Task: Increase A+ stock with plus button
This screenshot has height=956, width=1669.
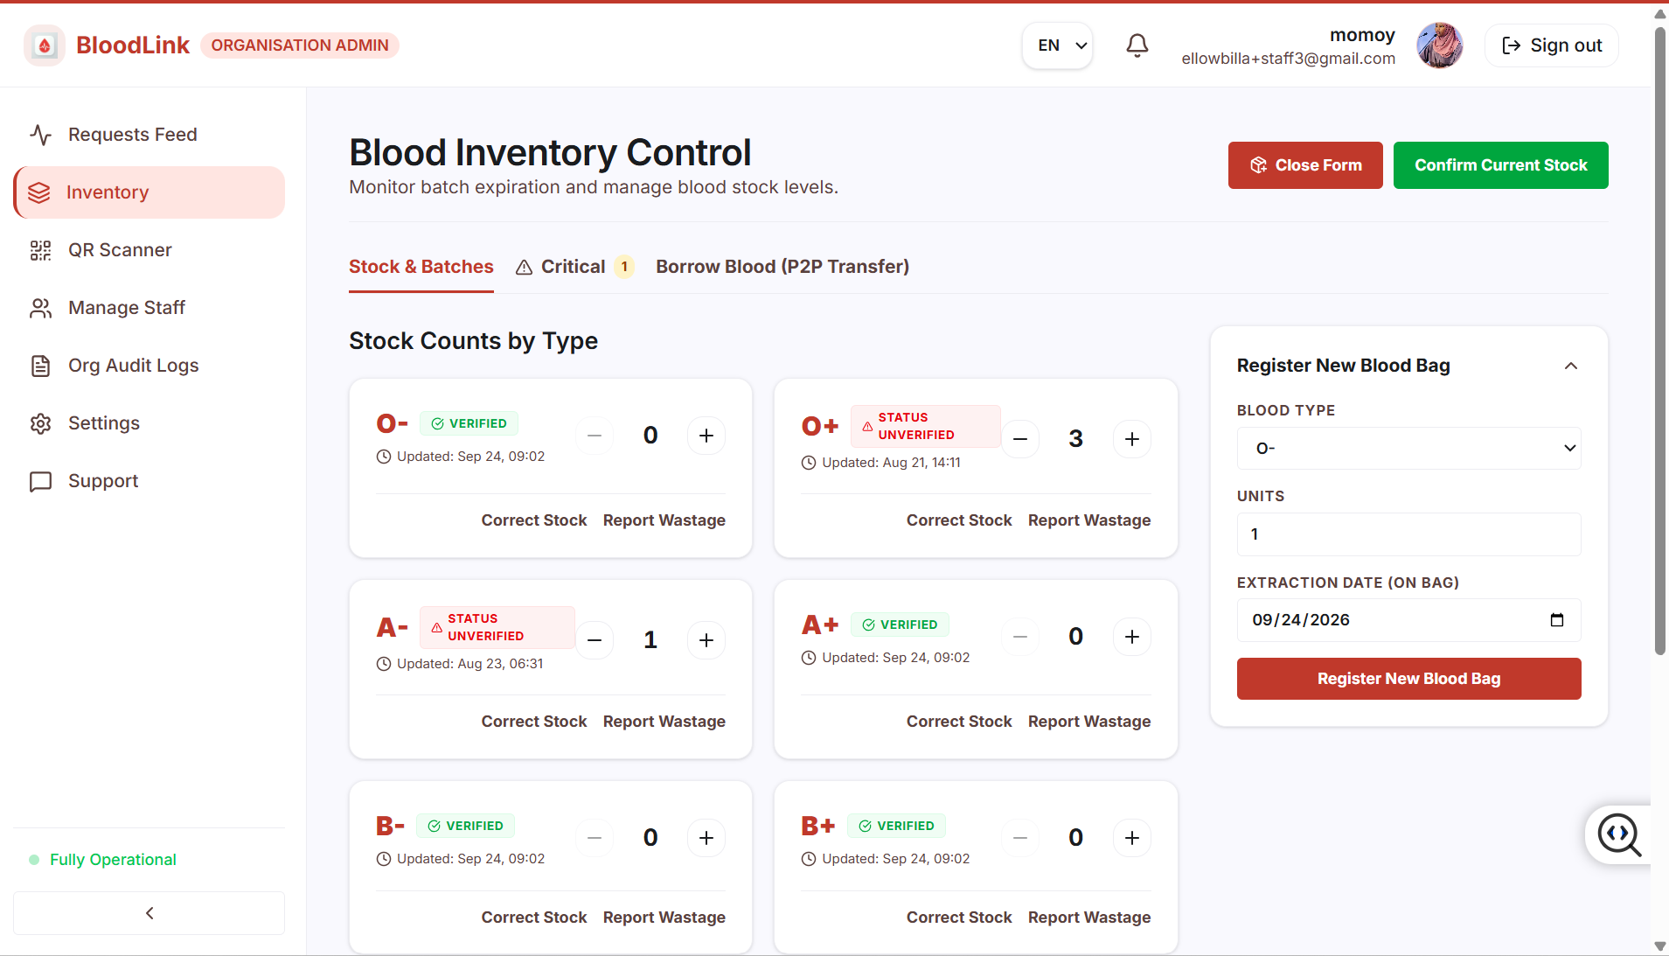Action: [1132, 637]
